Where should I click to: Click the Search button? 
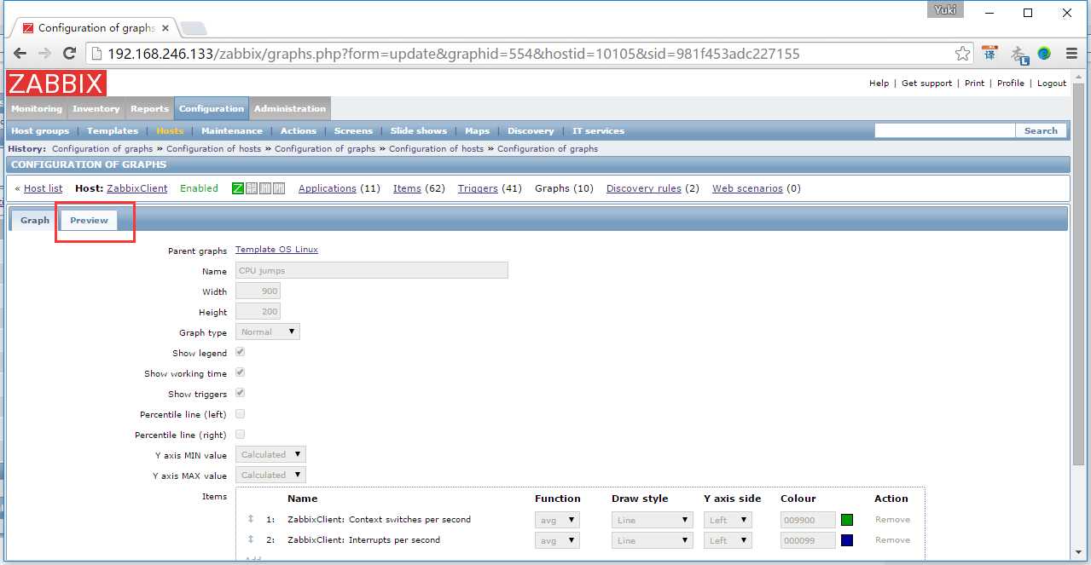[x=1041, y=130]
